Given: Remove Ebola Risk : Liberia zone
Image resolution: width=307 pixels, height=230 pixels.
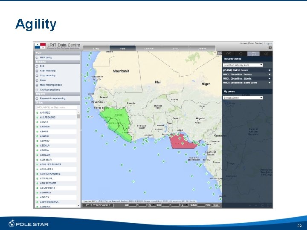Looking at the screenshot, I should point(269,78).
